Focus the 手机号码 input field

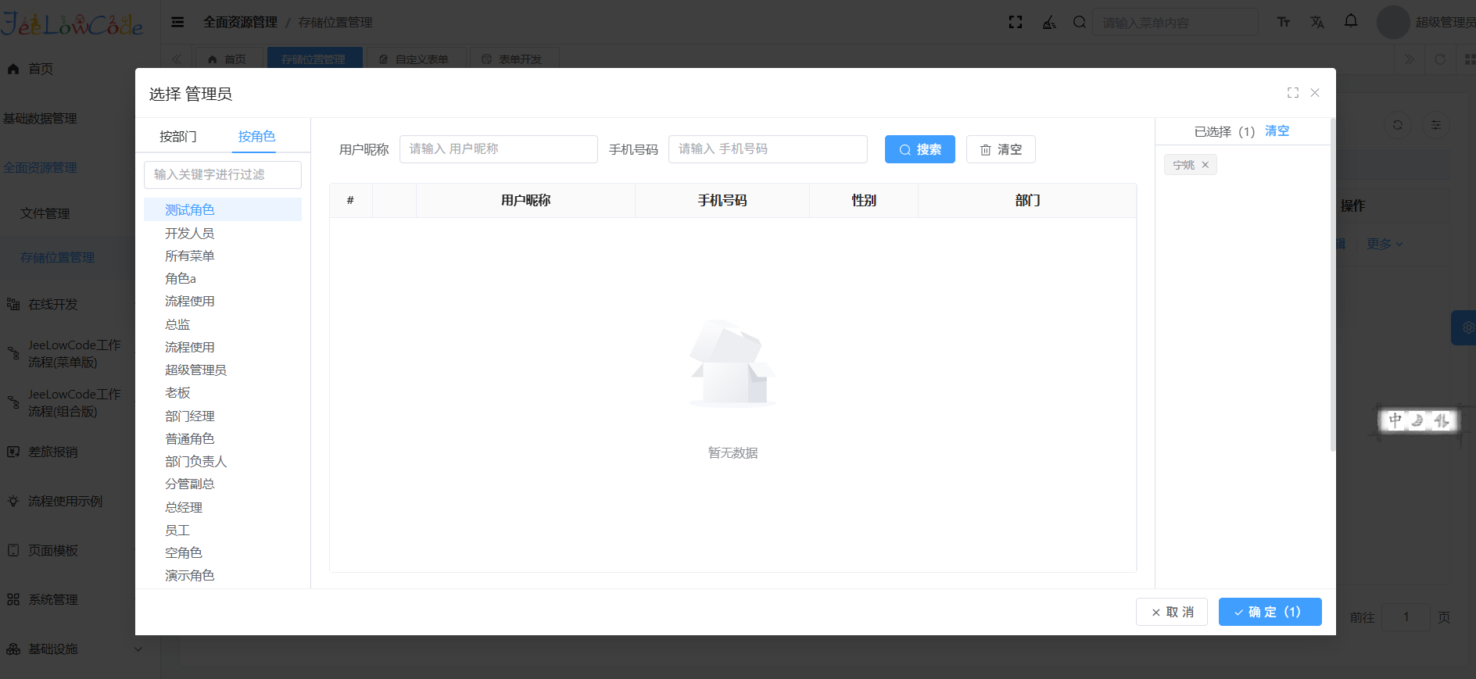point(767,149)
